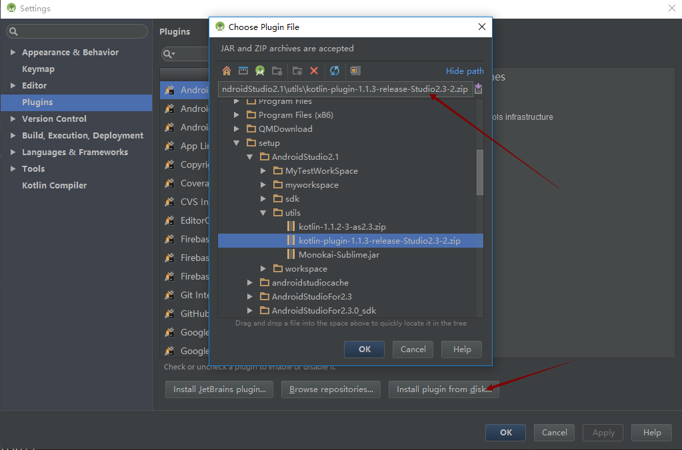Click plugin icon beside Git Integration entry
This screenshot has width=682, height=450.
[x=169, y=295]
